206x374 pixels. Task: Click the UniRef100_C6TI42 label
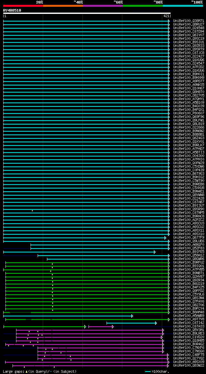[x=189, y=323]
